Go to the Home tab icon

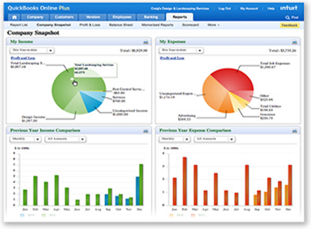click(14, 17)
